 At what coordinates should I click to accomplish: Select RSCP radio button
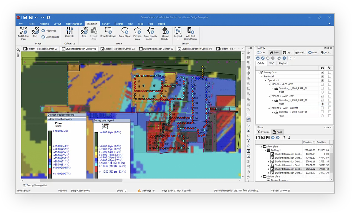tap(322, 116)
